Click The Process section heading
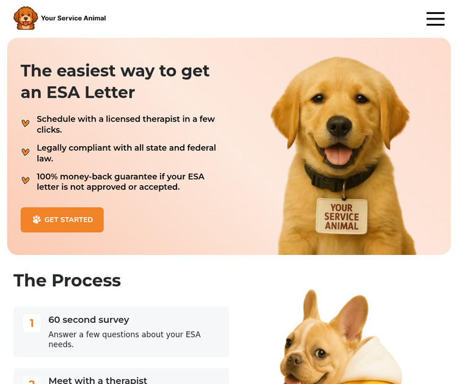The image size is (458, 384). click(x=67, y=281)
